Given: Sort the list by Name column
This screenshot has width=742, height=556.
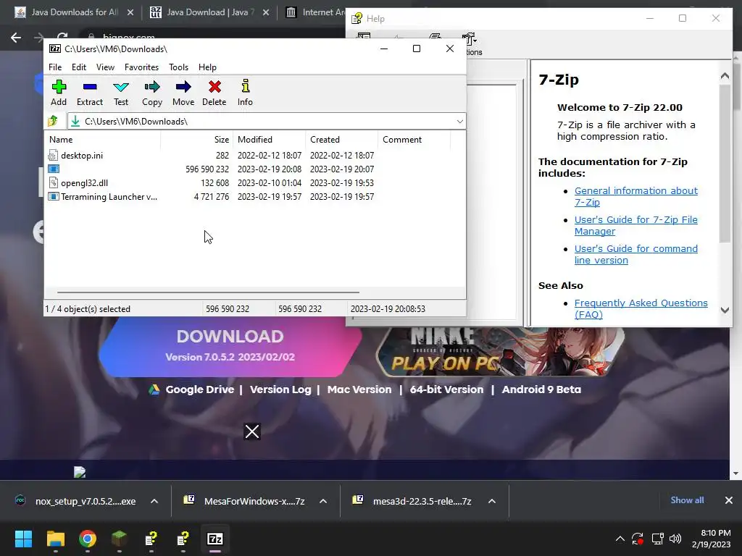Looking at the screenshot, I should 103,140.
